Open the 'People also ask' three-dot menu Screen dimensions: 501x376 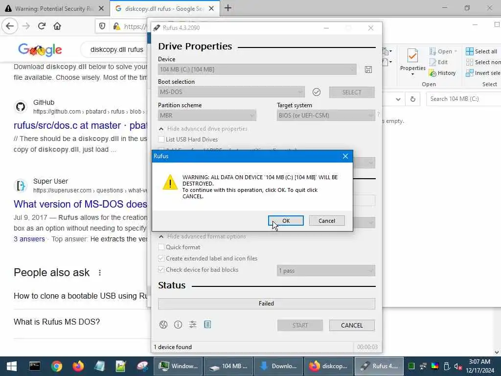click(100, 272)
